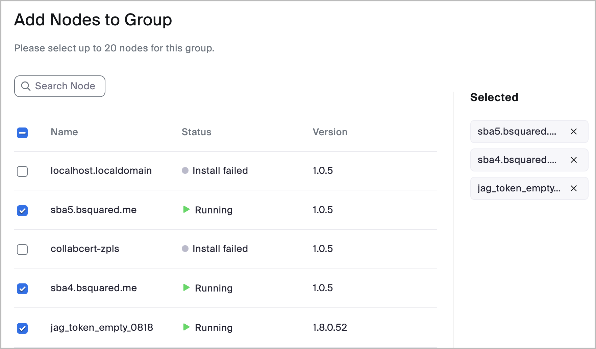Click the sba5.bsquared chip in Selected
This screenshot has width=596, height=349.
(x=517, y=132)
